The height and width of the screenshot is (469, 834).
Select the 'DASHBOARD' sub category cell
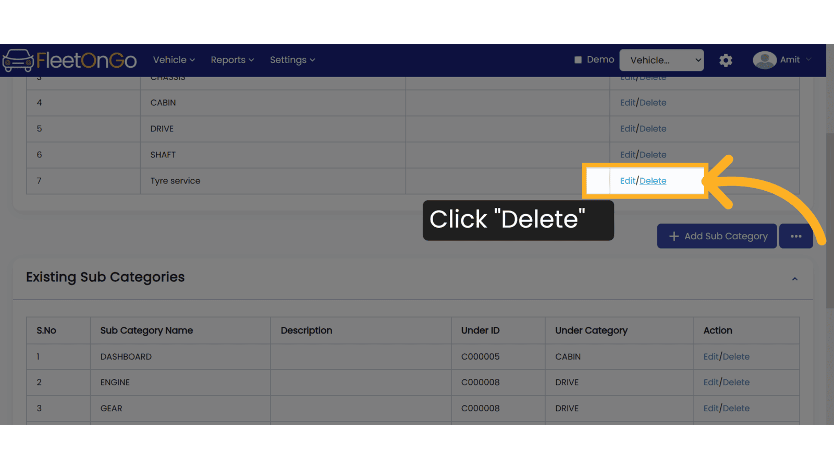click(x=180, y=356)
